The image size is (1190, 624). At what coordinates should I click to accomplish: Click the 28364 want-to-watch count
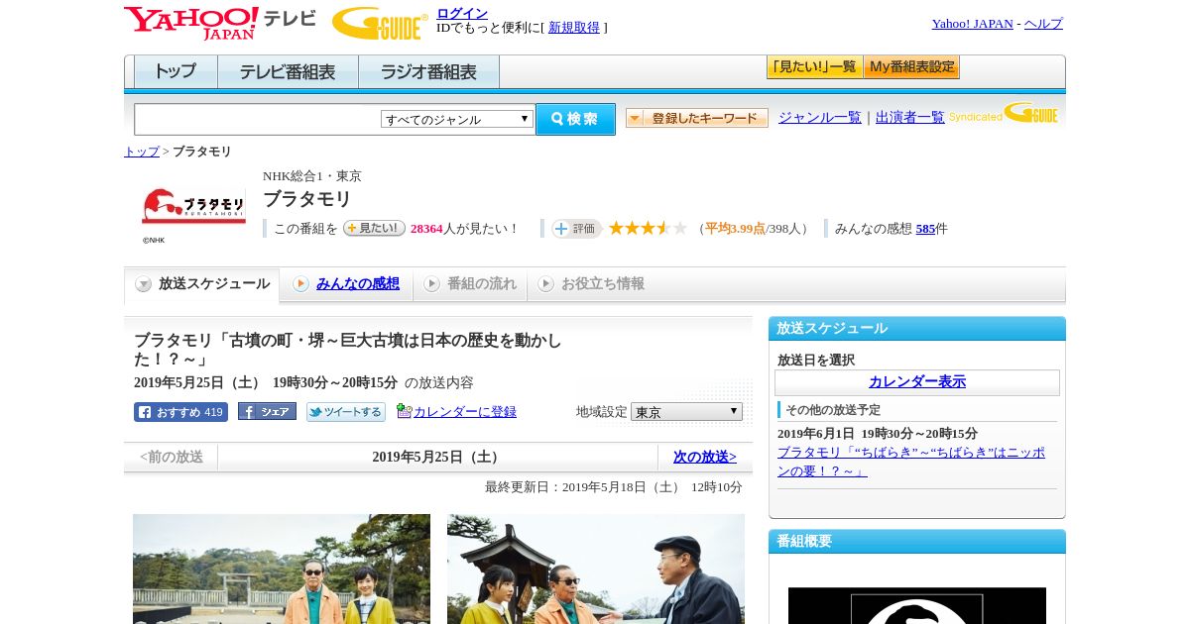[426, 229]
